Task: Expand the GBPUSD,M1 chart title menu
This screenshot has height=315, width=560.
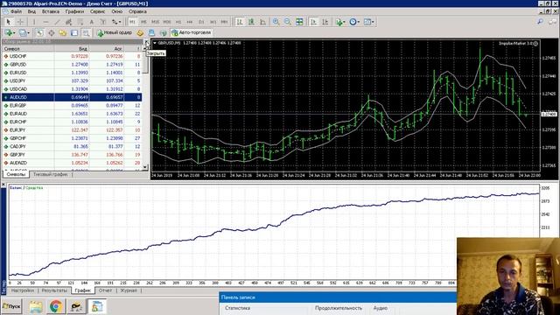Action: point(155,43)
